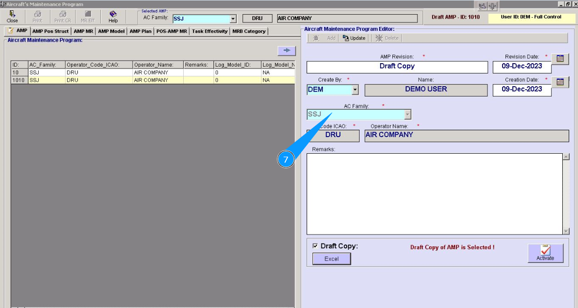
Task: Click the new record icon in the editor toolbar
Action: (316, 38)
